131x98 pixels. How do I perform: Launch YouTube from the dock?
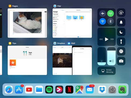click(x=29, y=90)
